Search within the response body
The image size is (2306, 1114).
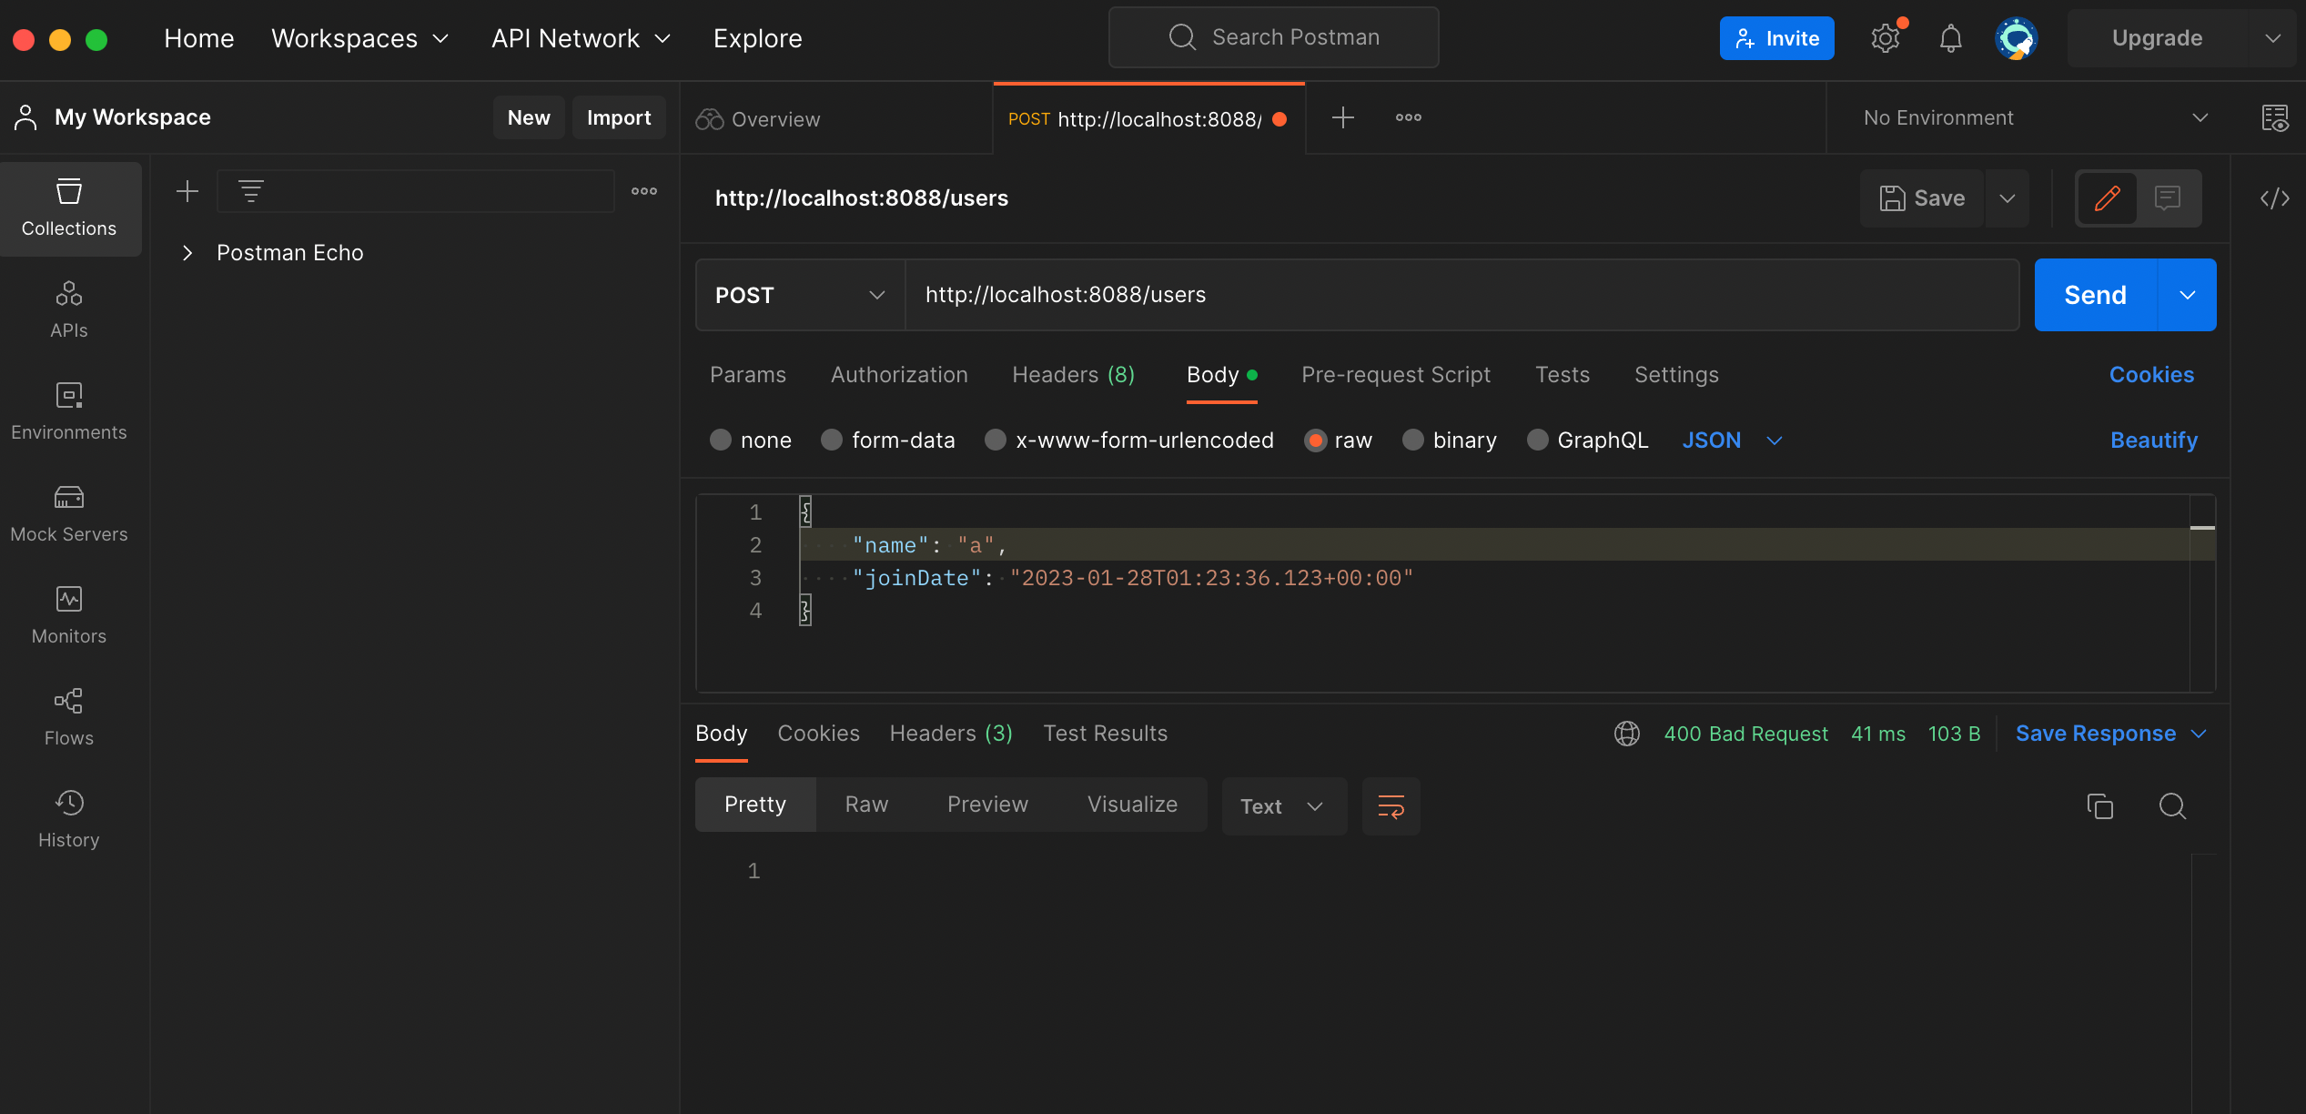click(2173, 806)
